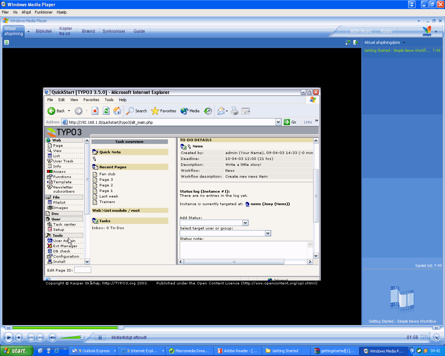Switch to Outlook Express in the taskbar

pyautogui.click(x=94, y=351)
